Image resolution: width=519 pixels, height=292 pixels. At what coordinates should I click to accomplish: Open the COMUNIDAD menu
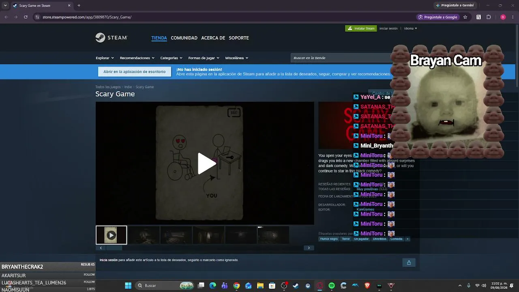184,38
